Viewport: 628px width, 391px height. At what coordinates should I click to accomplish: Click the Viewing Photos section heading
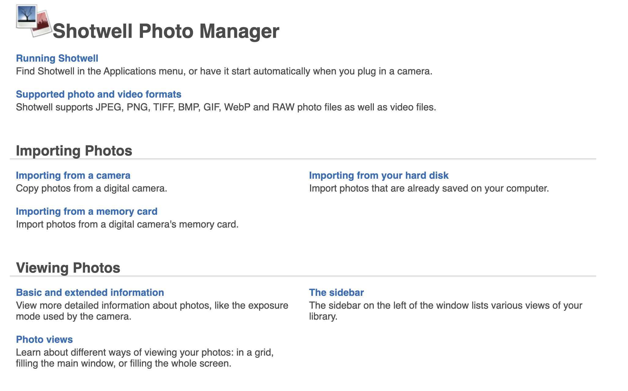(x=68, y=268)
